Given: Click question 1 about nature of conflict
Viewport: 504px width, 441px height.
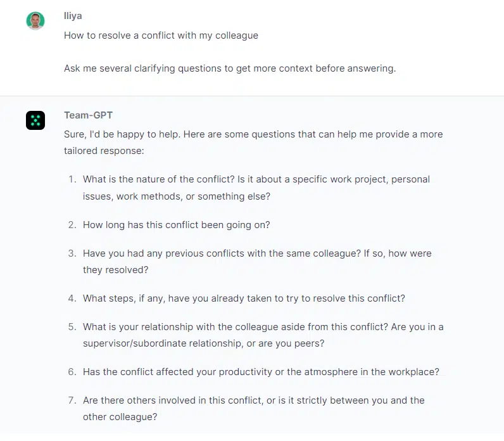Looking at the screenshot, I should pyautogui.click(x=256, y=188).
